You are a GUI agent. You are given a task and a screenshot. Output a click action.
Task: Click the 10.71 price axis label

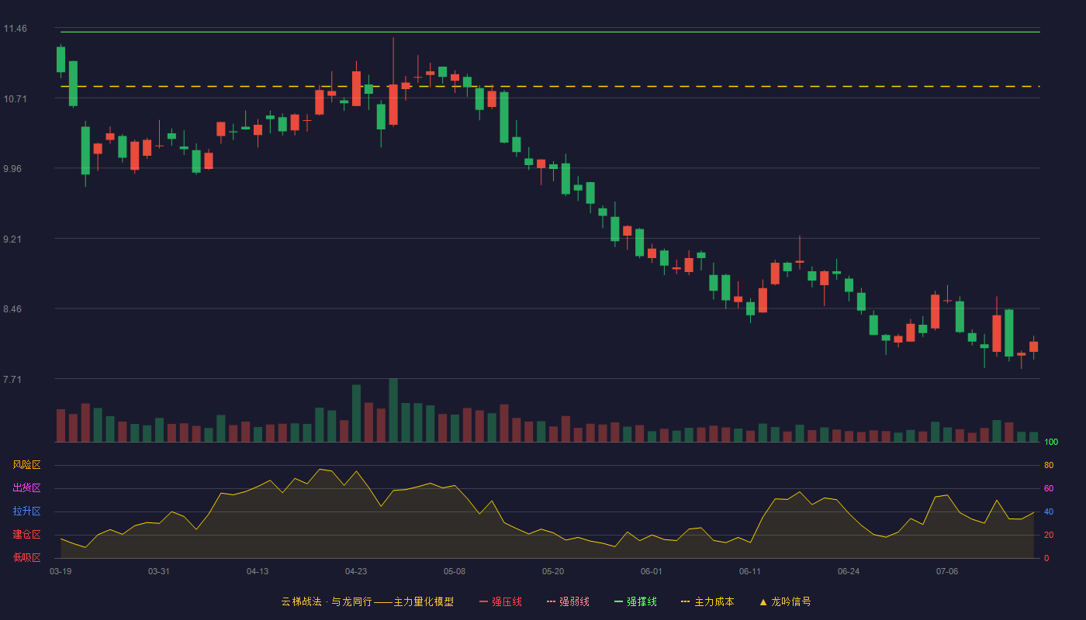tap(15, 99)
